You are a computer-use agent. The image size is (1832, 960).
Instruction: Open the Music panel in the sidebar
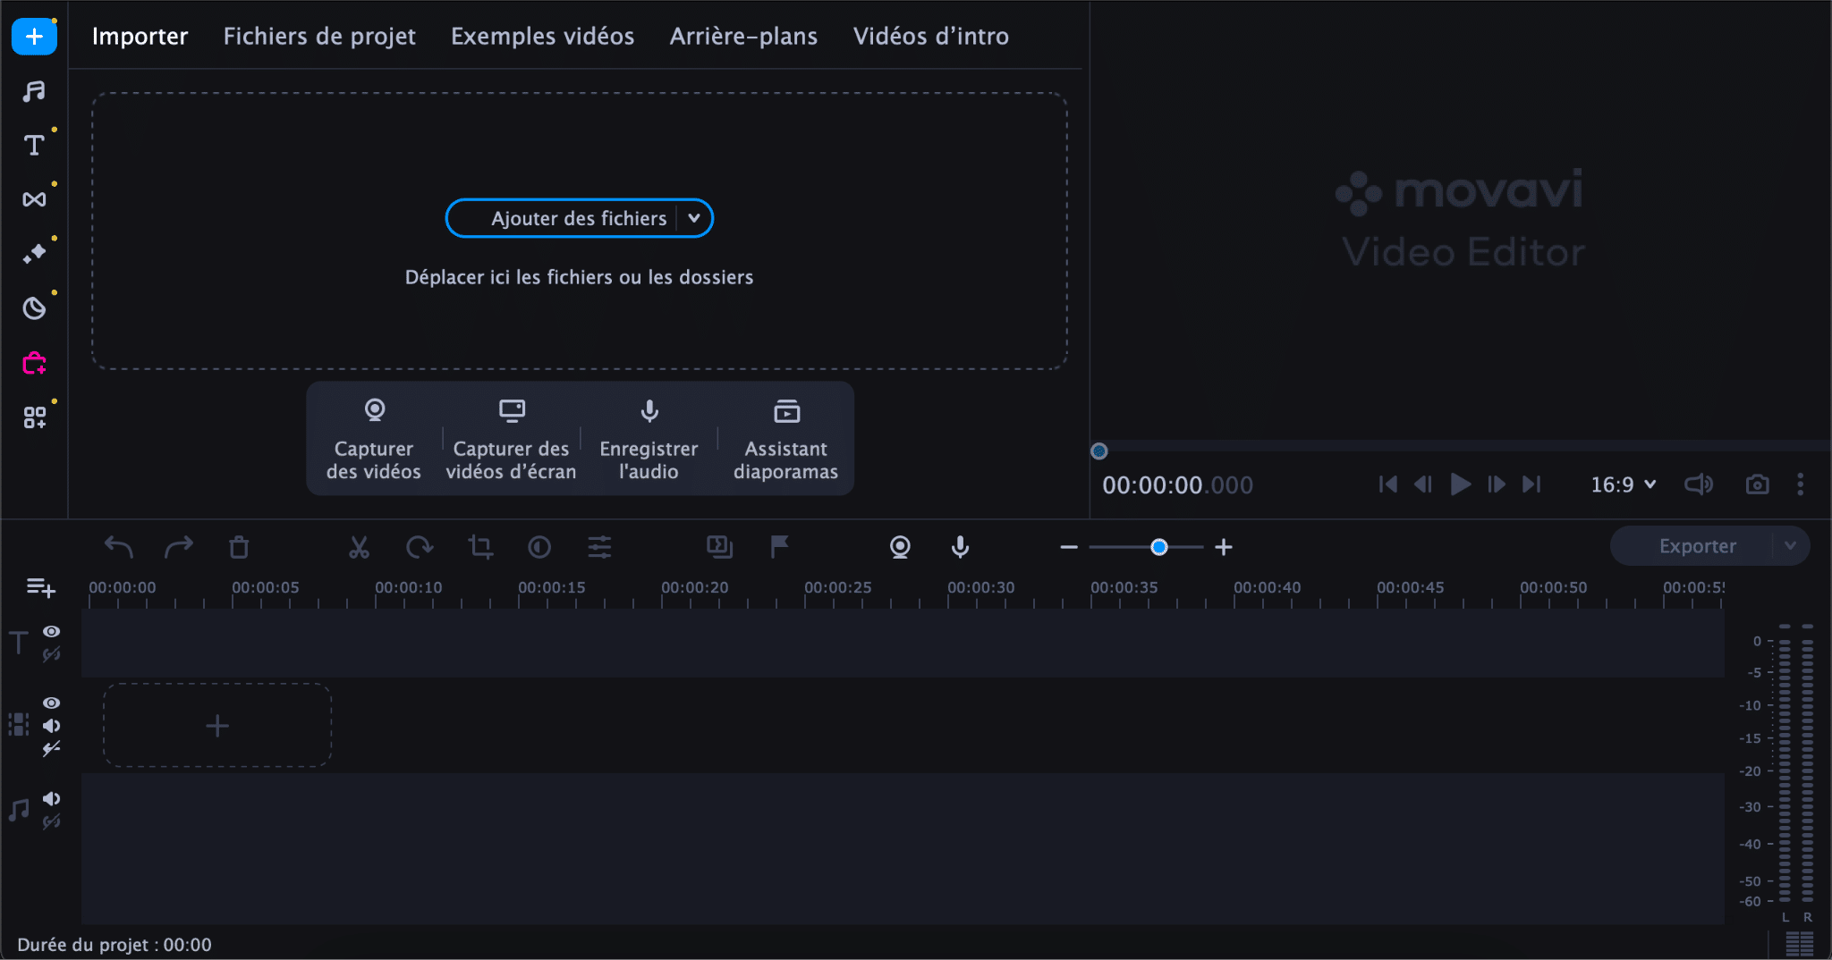[34, 91]
